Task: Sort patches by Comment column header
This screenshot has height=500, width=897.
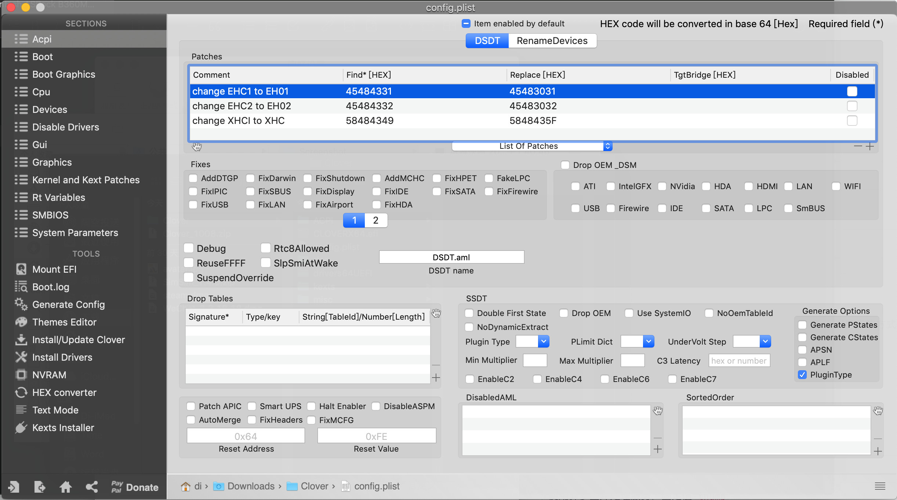Action: click(267, 75)
